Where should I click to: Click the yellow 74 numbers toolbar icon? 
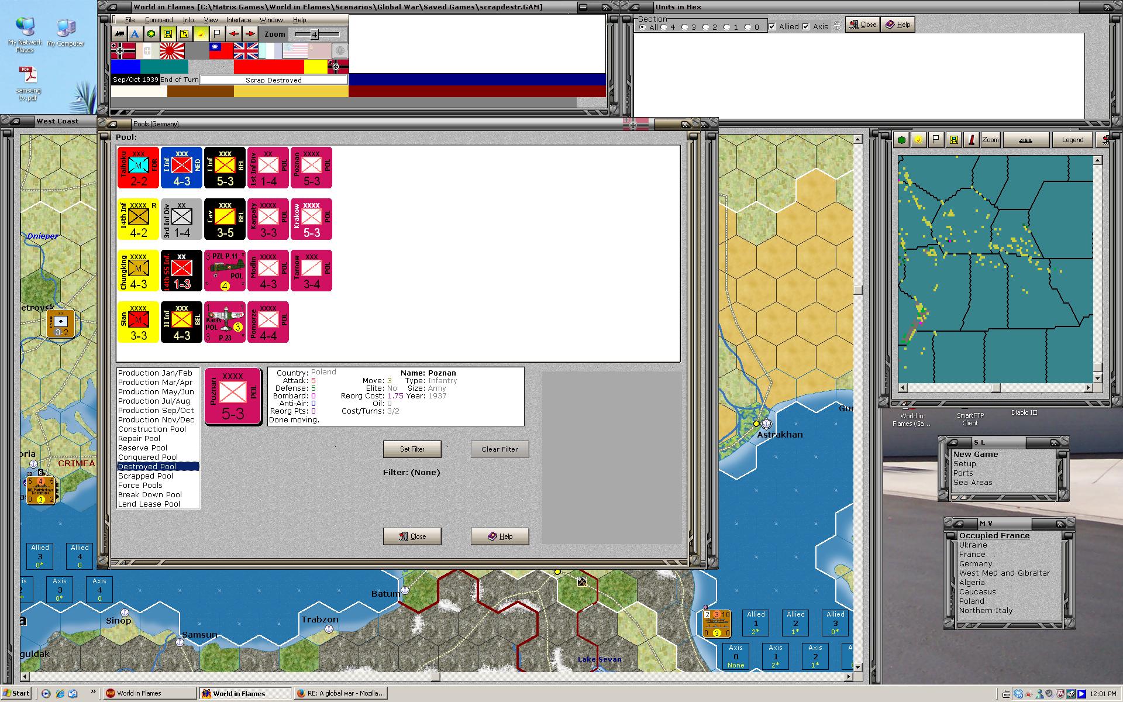click(x=184, y=34)
